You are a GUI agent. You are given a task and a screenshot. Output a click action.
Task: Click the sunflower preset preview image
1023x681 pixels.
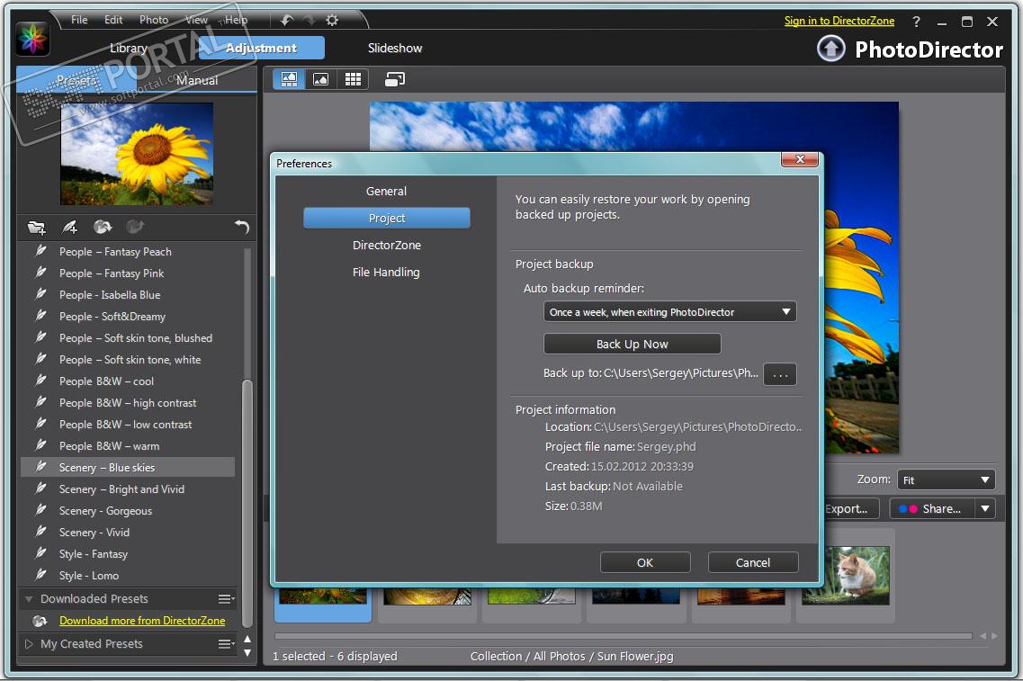click(x=137, y=154)
